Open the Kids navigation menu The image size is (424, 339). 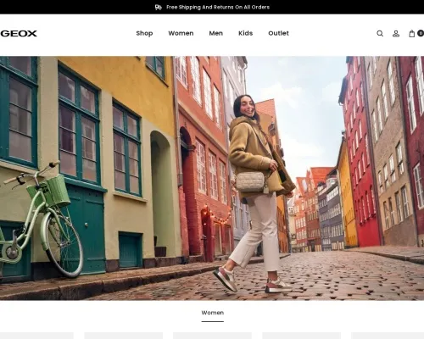coord(245,33)
